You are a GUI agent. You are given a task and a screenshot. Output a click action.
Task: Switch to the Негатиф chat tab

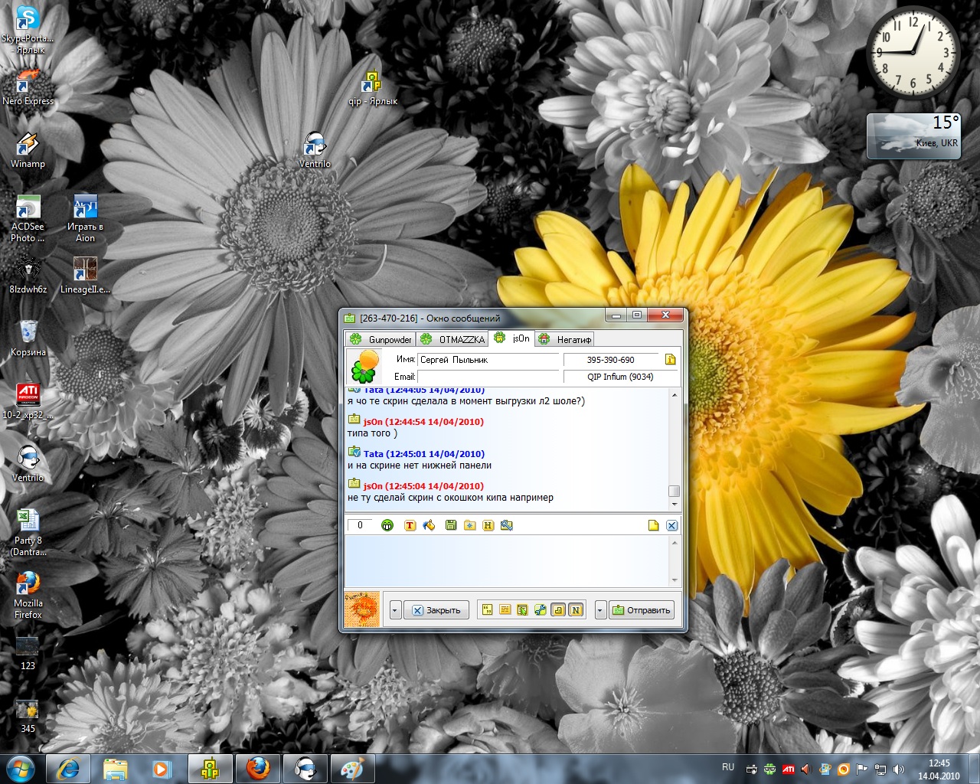click(x=564, y=339)
